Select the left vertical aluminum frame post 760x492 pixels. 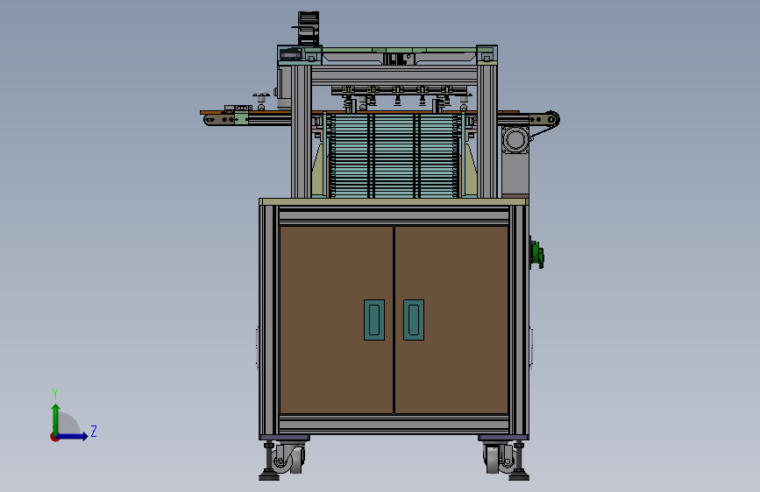pyautogui.click(x=301, y=130)
